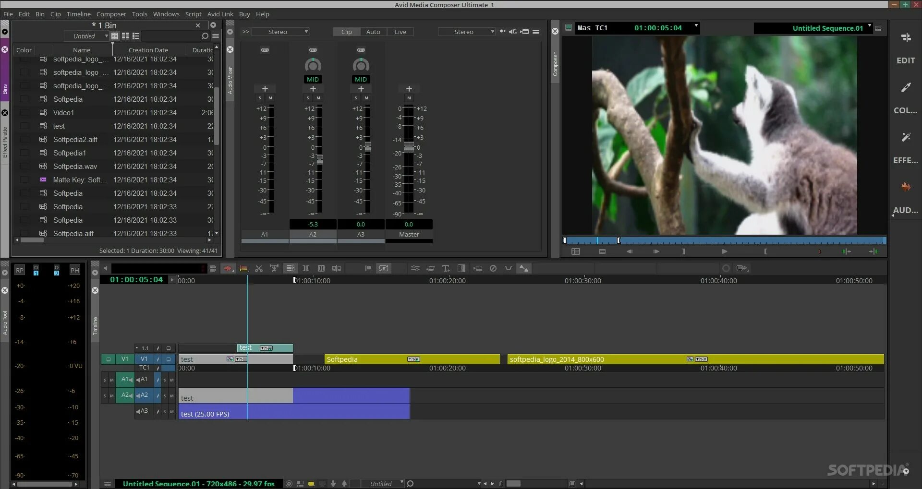The height and width of the screenshot is (489, 922).
Task: Open the right Stereo dropdown in Audio Mixer
Action: pos(467,32)
